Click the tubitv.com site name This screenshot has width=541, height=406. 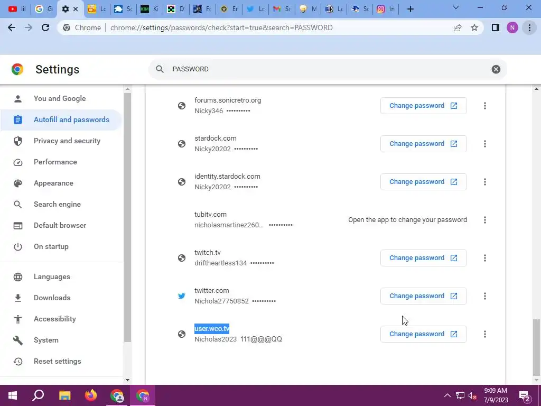point(210,215)
